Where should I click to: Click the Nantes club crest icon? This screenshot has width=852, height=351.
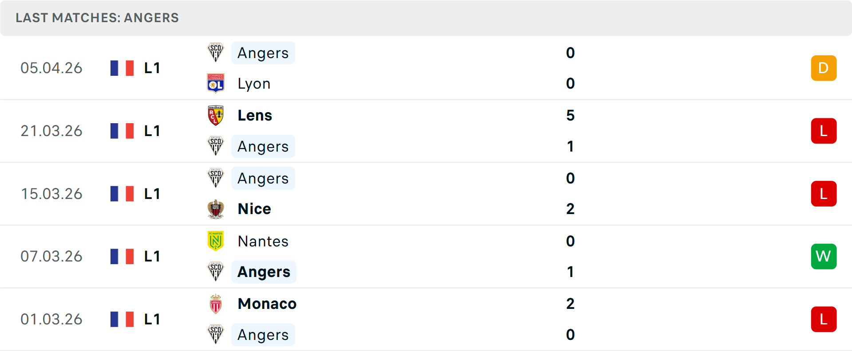tap(216, 241)
